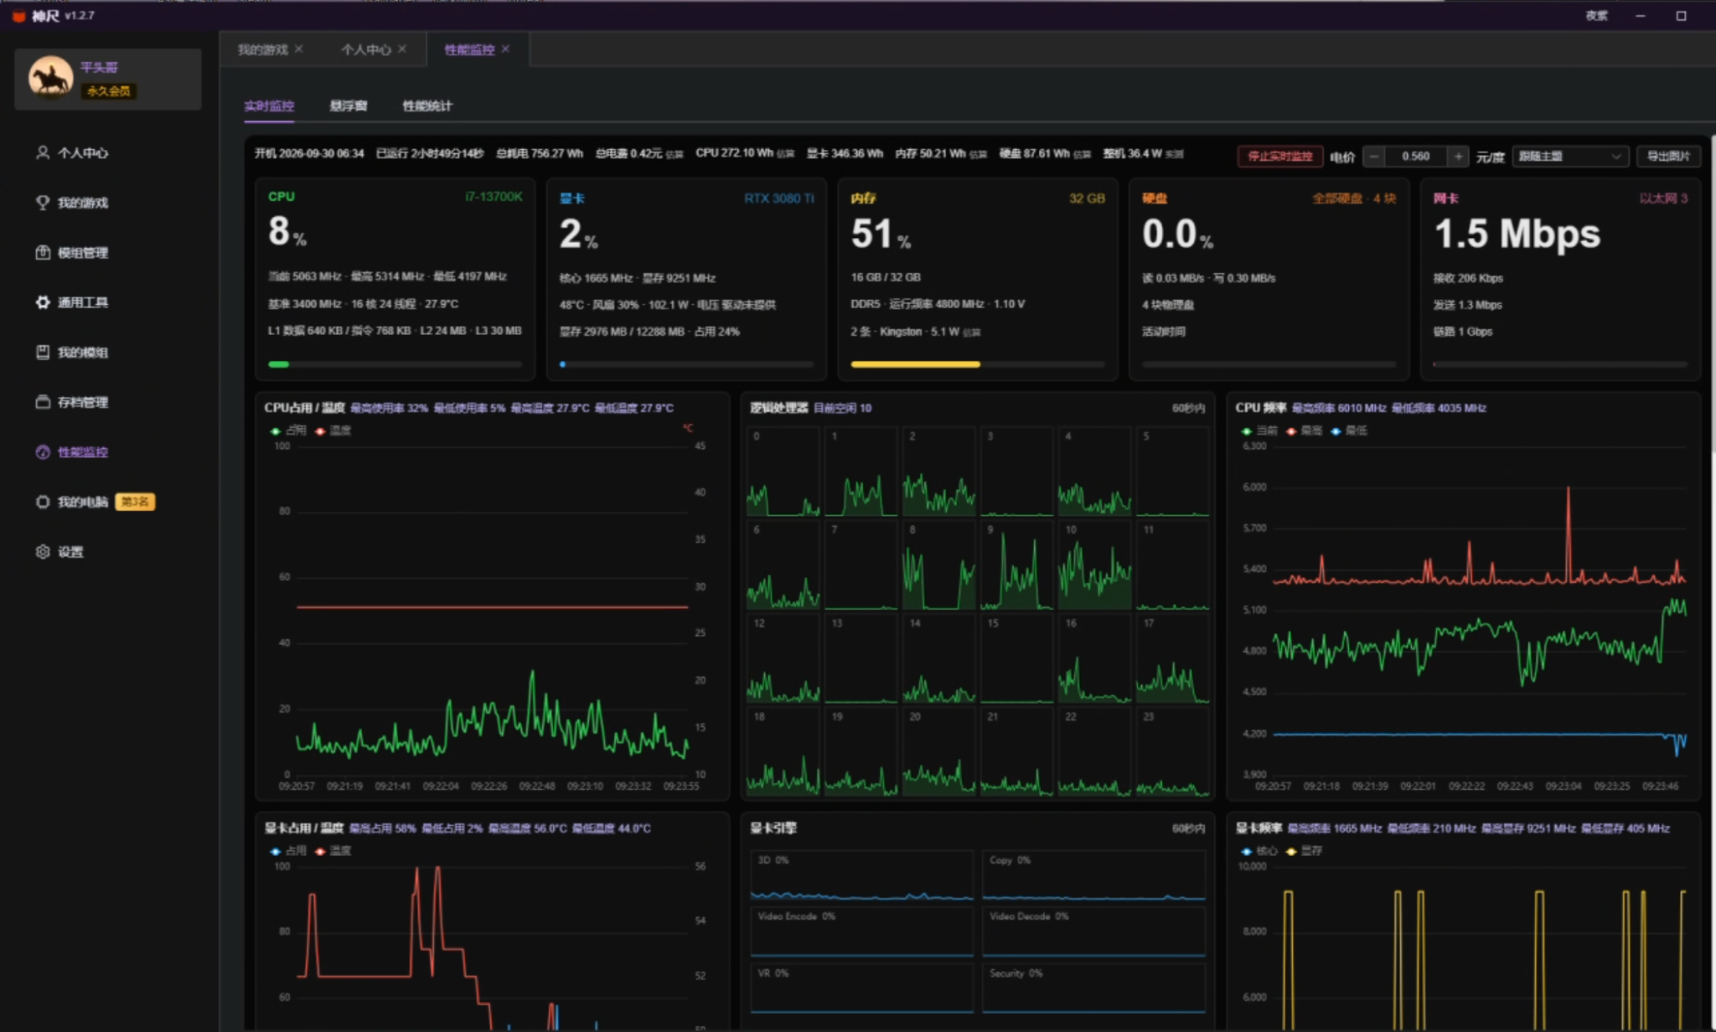
Task: Open 我的电脑 in the sidebar
Action: (x=72, y=502)
